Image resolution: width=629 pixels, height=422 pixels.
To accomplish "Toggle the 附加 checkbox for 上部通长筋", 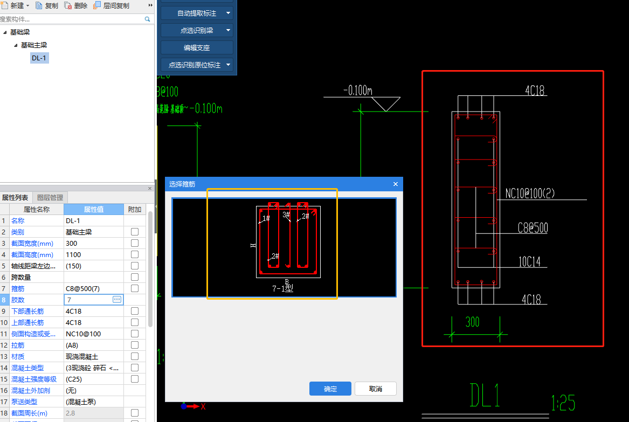I will click(135, 322).
